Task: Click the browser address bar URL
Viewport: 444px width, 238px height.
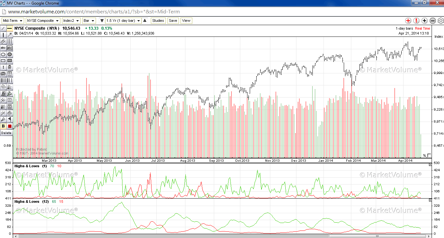Action: tap(94, 11)
